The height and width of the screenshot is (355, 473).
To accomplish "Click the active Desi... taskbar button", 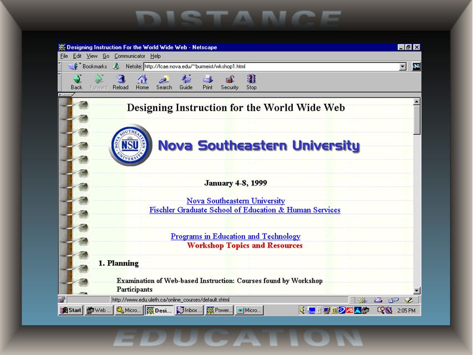I will tap(159, 310).
